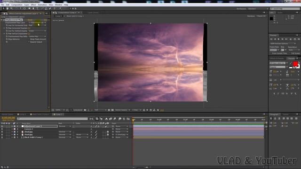The height and width of the screenshot is (169, 301).
Task: Hide layer 4 cloud.jpg
Action: (x=2, y=135)
